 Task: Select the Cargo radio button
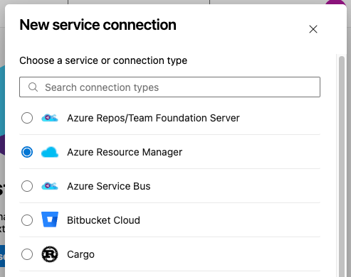[27, 254]
